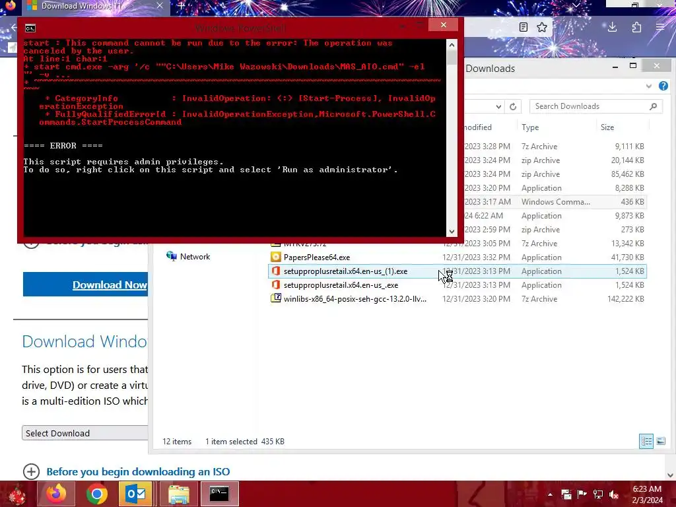Image resolution: width=676 pixels, height=507 pixels.
Task: Click the winlibs archive file icon
Action: (275, 298)
